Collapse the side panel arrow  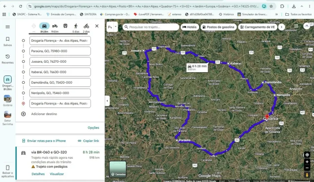pyautogui.click(x=107, y=101)
